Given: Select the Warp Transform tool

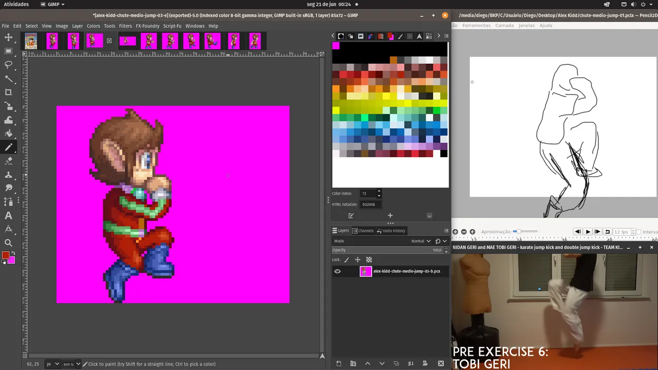Looking at the screenshot, I should 8,120.
